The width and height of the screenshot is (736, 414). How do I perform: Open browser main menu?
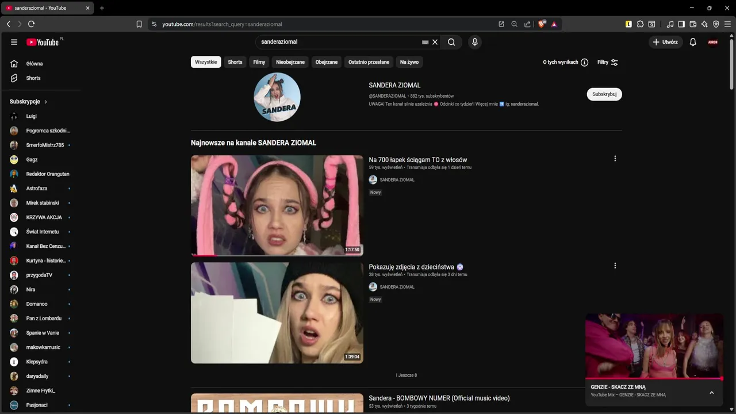pyautogui.click(x=727, y=24)
